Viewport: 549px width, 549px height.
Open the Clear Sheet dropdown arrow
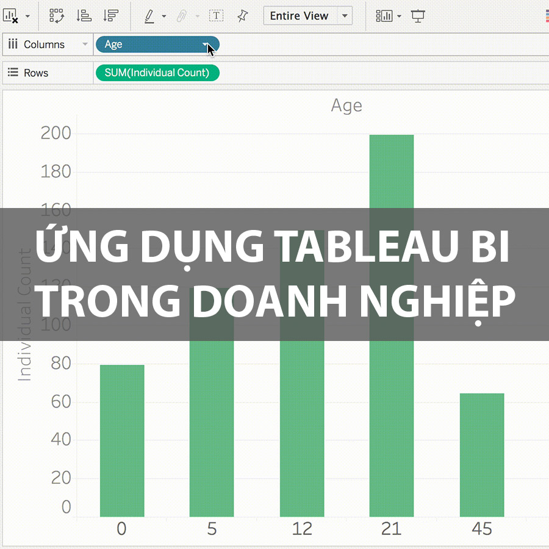point(27,16)
